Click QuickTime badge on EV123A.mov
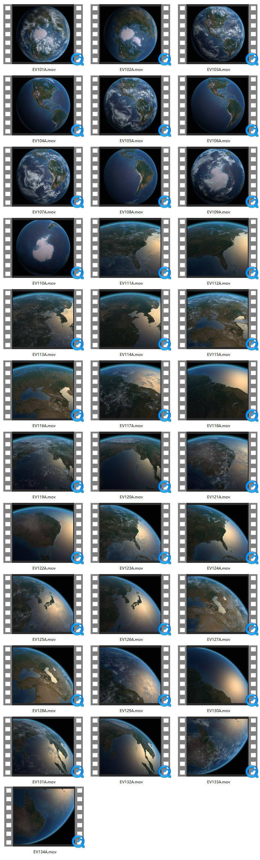 point(165,557)
